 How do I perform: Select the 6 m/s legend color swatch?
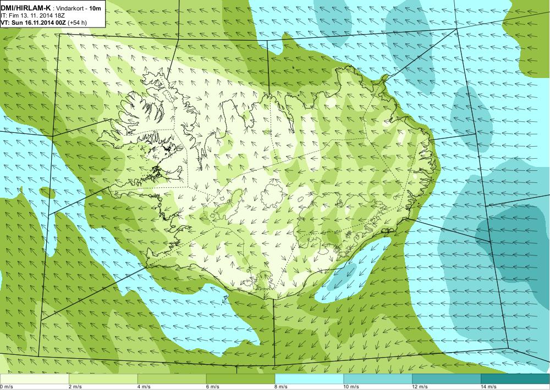[x=241, y=379]
